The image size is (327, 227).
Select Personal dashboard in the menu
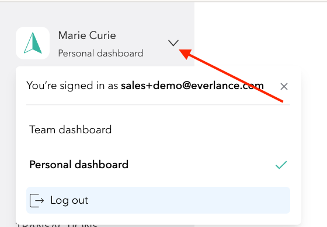click(79, 165)
